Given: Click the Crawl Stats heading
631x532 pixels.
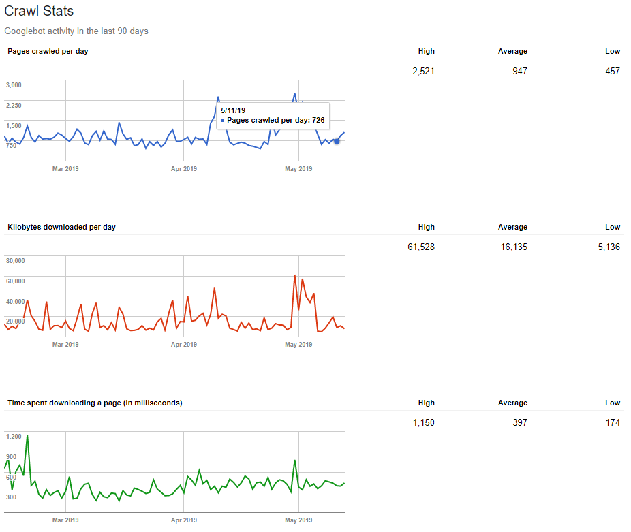Looking at the screenshot, I should click(x=39, y=12).
